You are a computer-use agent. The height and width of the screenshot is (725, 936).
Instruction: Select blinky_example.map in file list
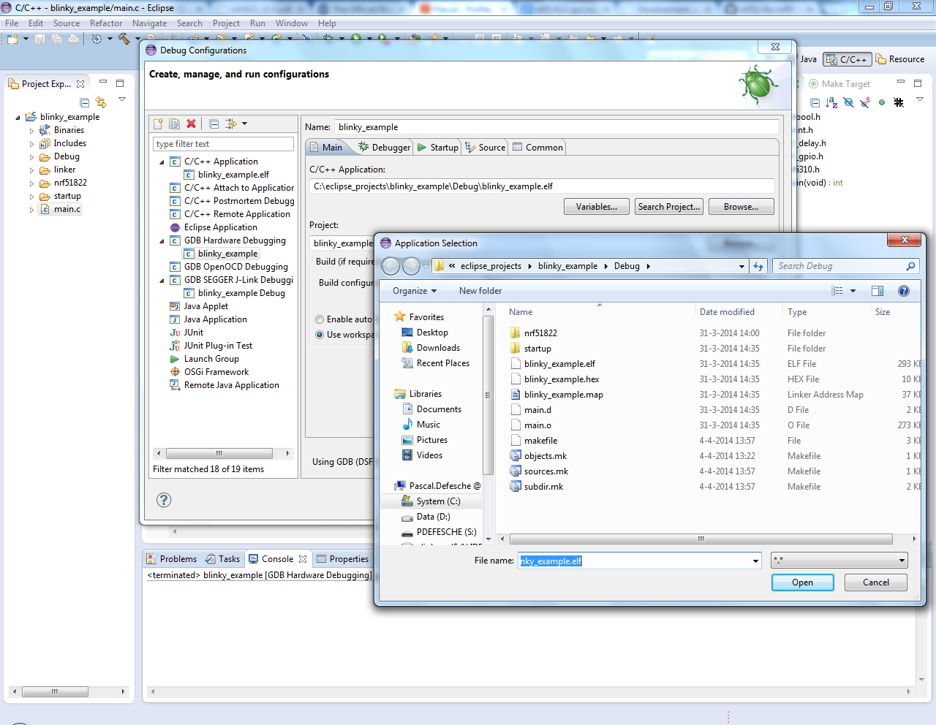tap(563, 395)
